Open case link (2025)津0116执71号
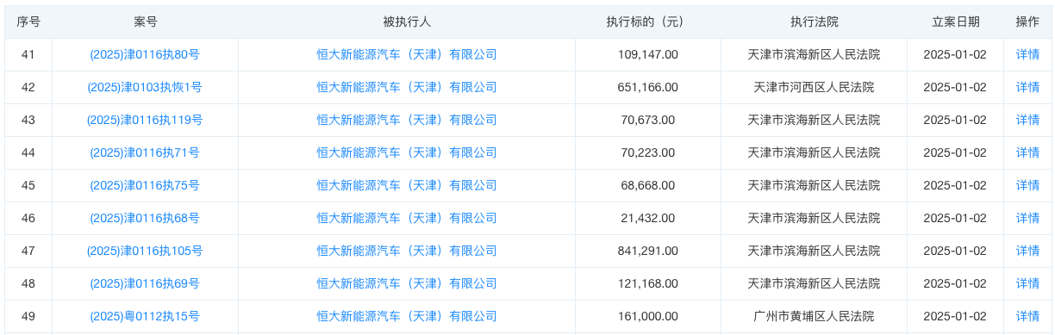 tap(145, 152)
